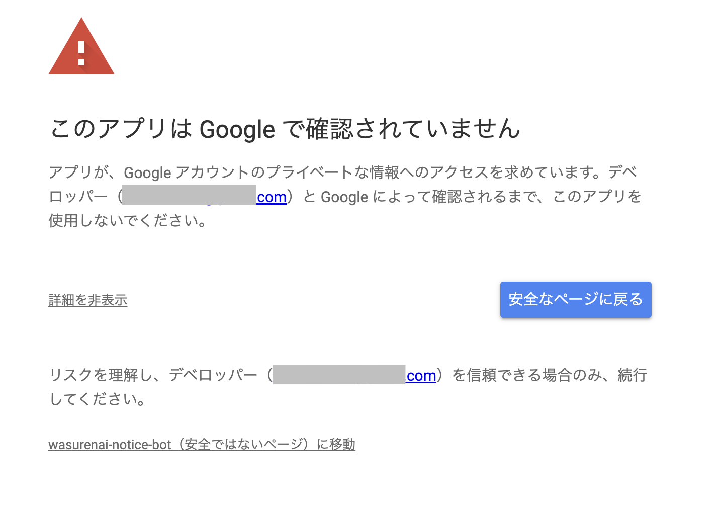The image size is (721, 519).
Task: Open wasurenai-notice-bot unsafe page link
Action: coord(201,445)
